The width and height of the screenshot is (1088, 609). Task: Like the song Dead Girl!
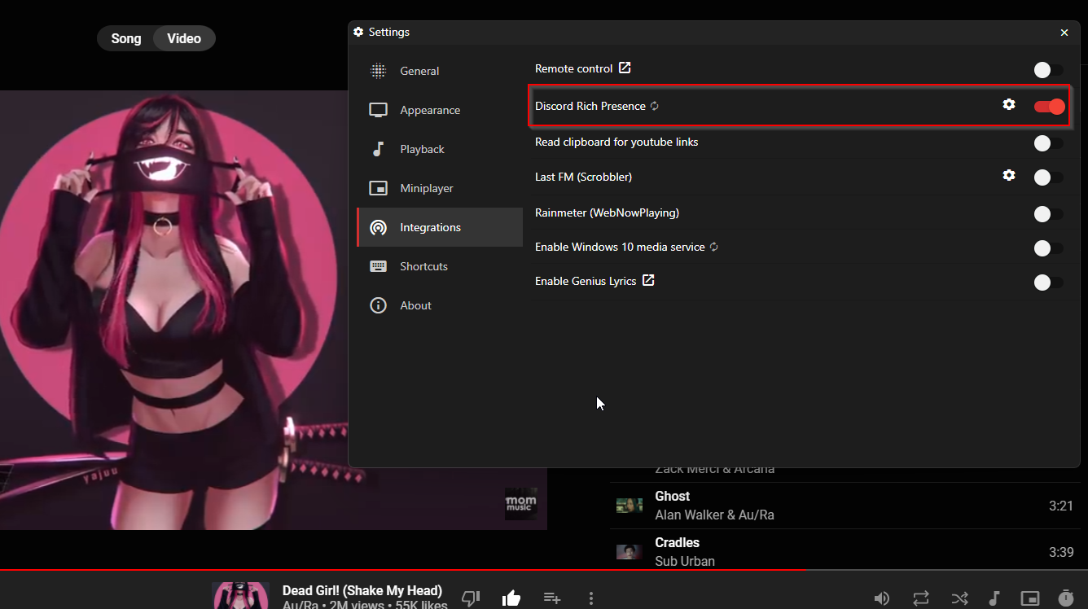coord(511,598)
